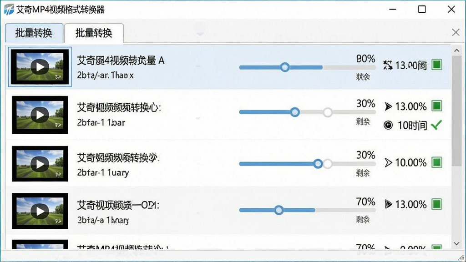Click green stop square next to second row 13.00%

click(436, 106)
